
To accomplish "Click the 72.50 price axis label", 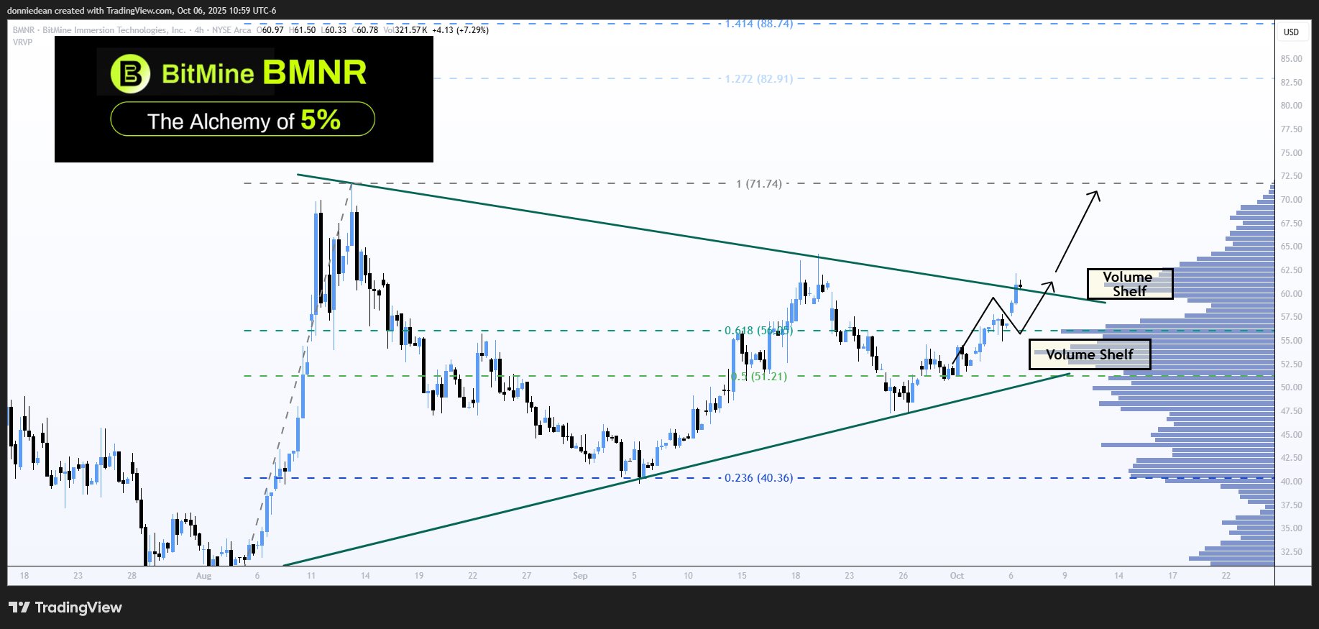I will [x=1292, y=176].
